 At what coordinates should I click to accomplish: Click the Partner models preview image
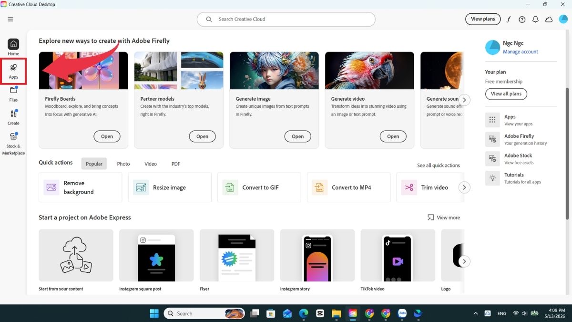click(179, 71)
